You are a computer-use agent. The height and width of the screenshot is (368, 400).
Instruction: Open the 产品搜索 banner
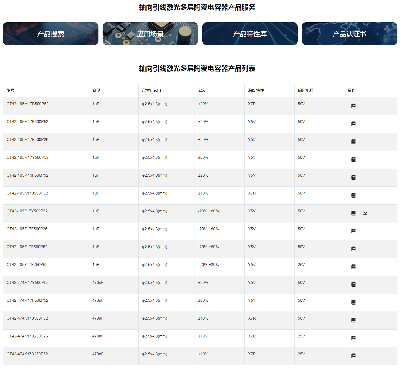tap(51, 34)
